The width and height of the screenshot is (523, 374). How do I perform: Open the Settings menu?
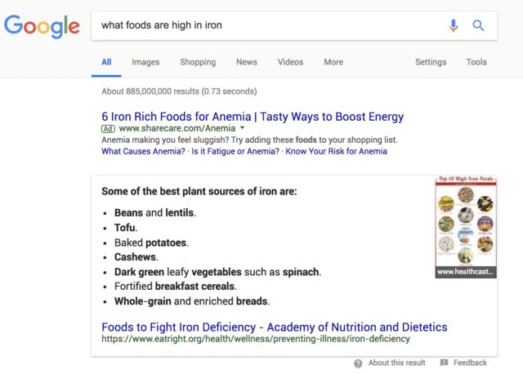(x=431, y=62)
